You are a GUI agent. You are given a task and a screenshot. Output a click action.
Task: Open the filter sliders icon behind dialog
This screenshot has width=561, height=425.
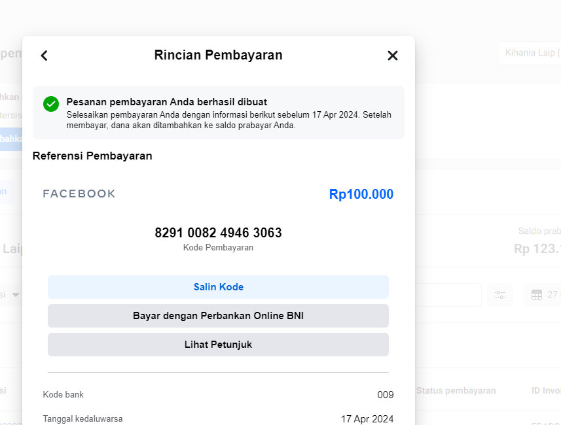click(500, 295)
